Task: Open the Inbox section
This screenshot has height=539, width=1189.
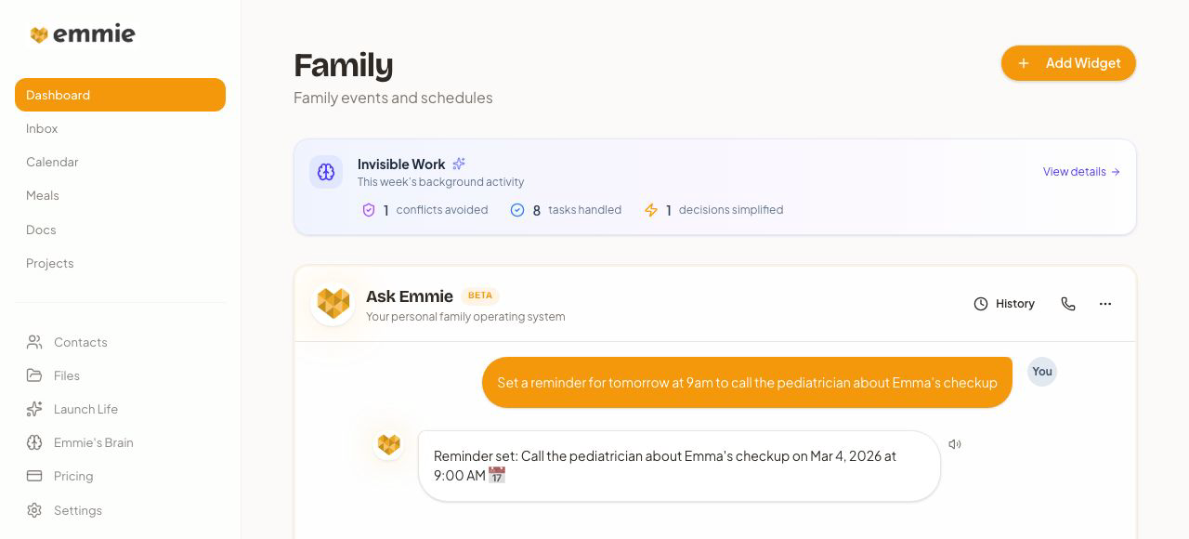Action: click(42, 128)
